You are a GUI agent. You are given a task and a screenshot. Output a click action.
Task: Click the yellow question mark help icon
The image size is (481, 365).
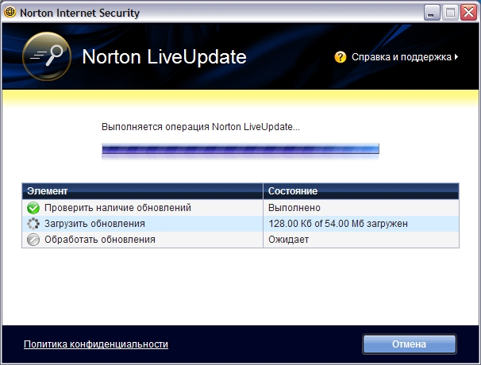[341, 57]
